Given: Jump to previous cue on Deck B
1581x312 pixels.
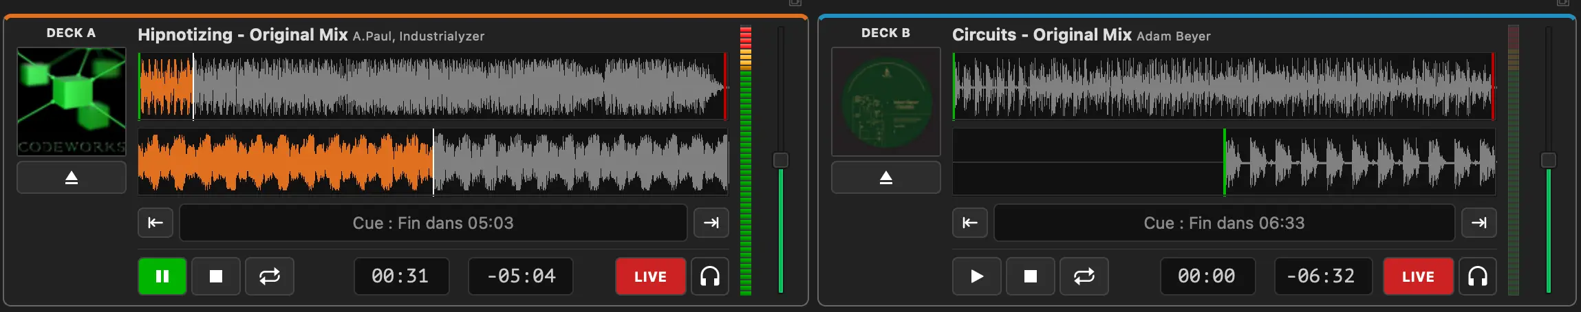Looking at the screenshot, I should (970, 223).
